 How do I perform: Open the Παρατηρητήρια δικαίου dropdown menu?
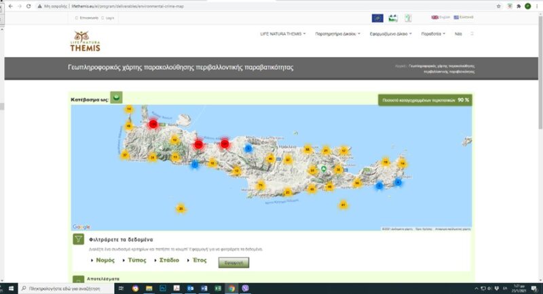337,34
